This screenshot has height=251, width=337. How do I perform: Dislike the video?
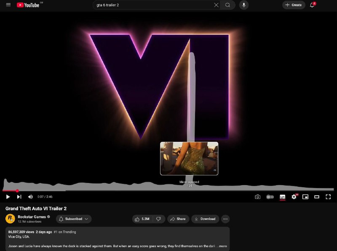point(159,219)
